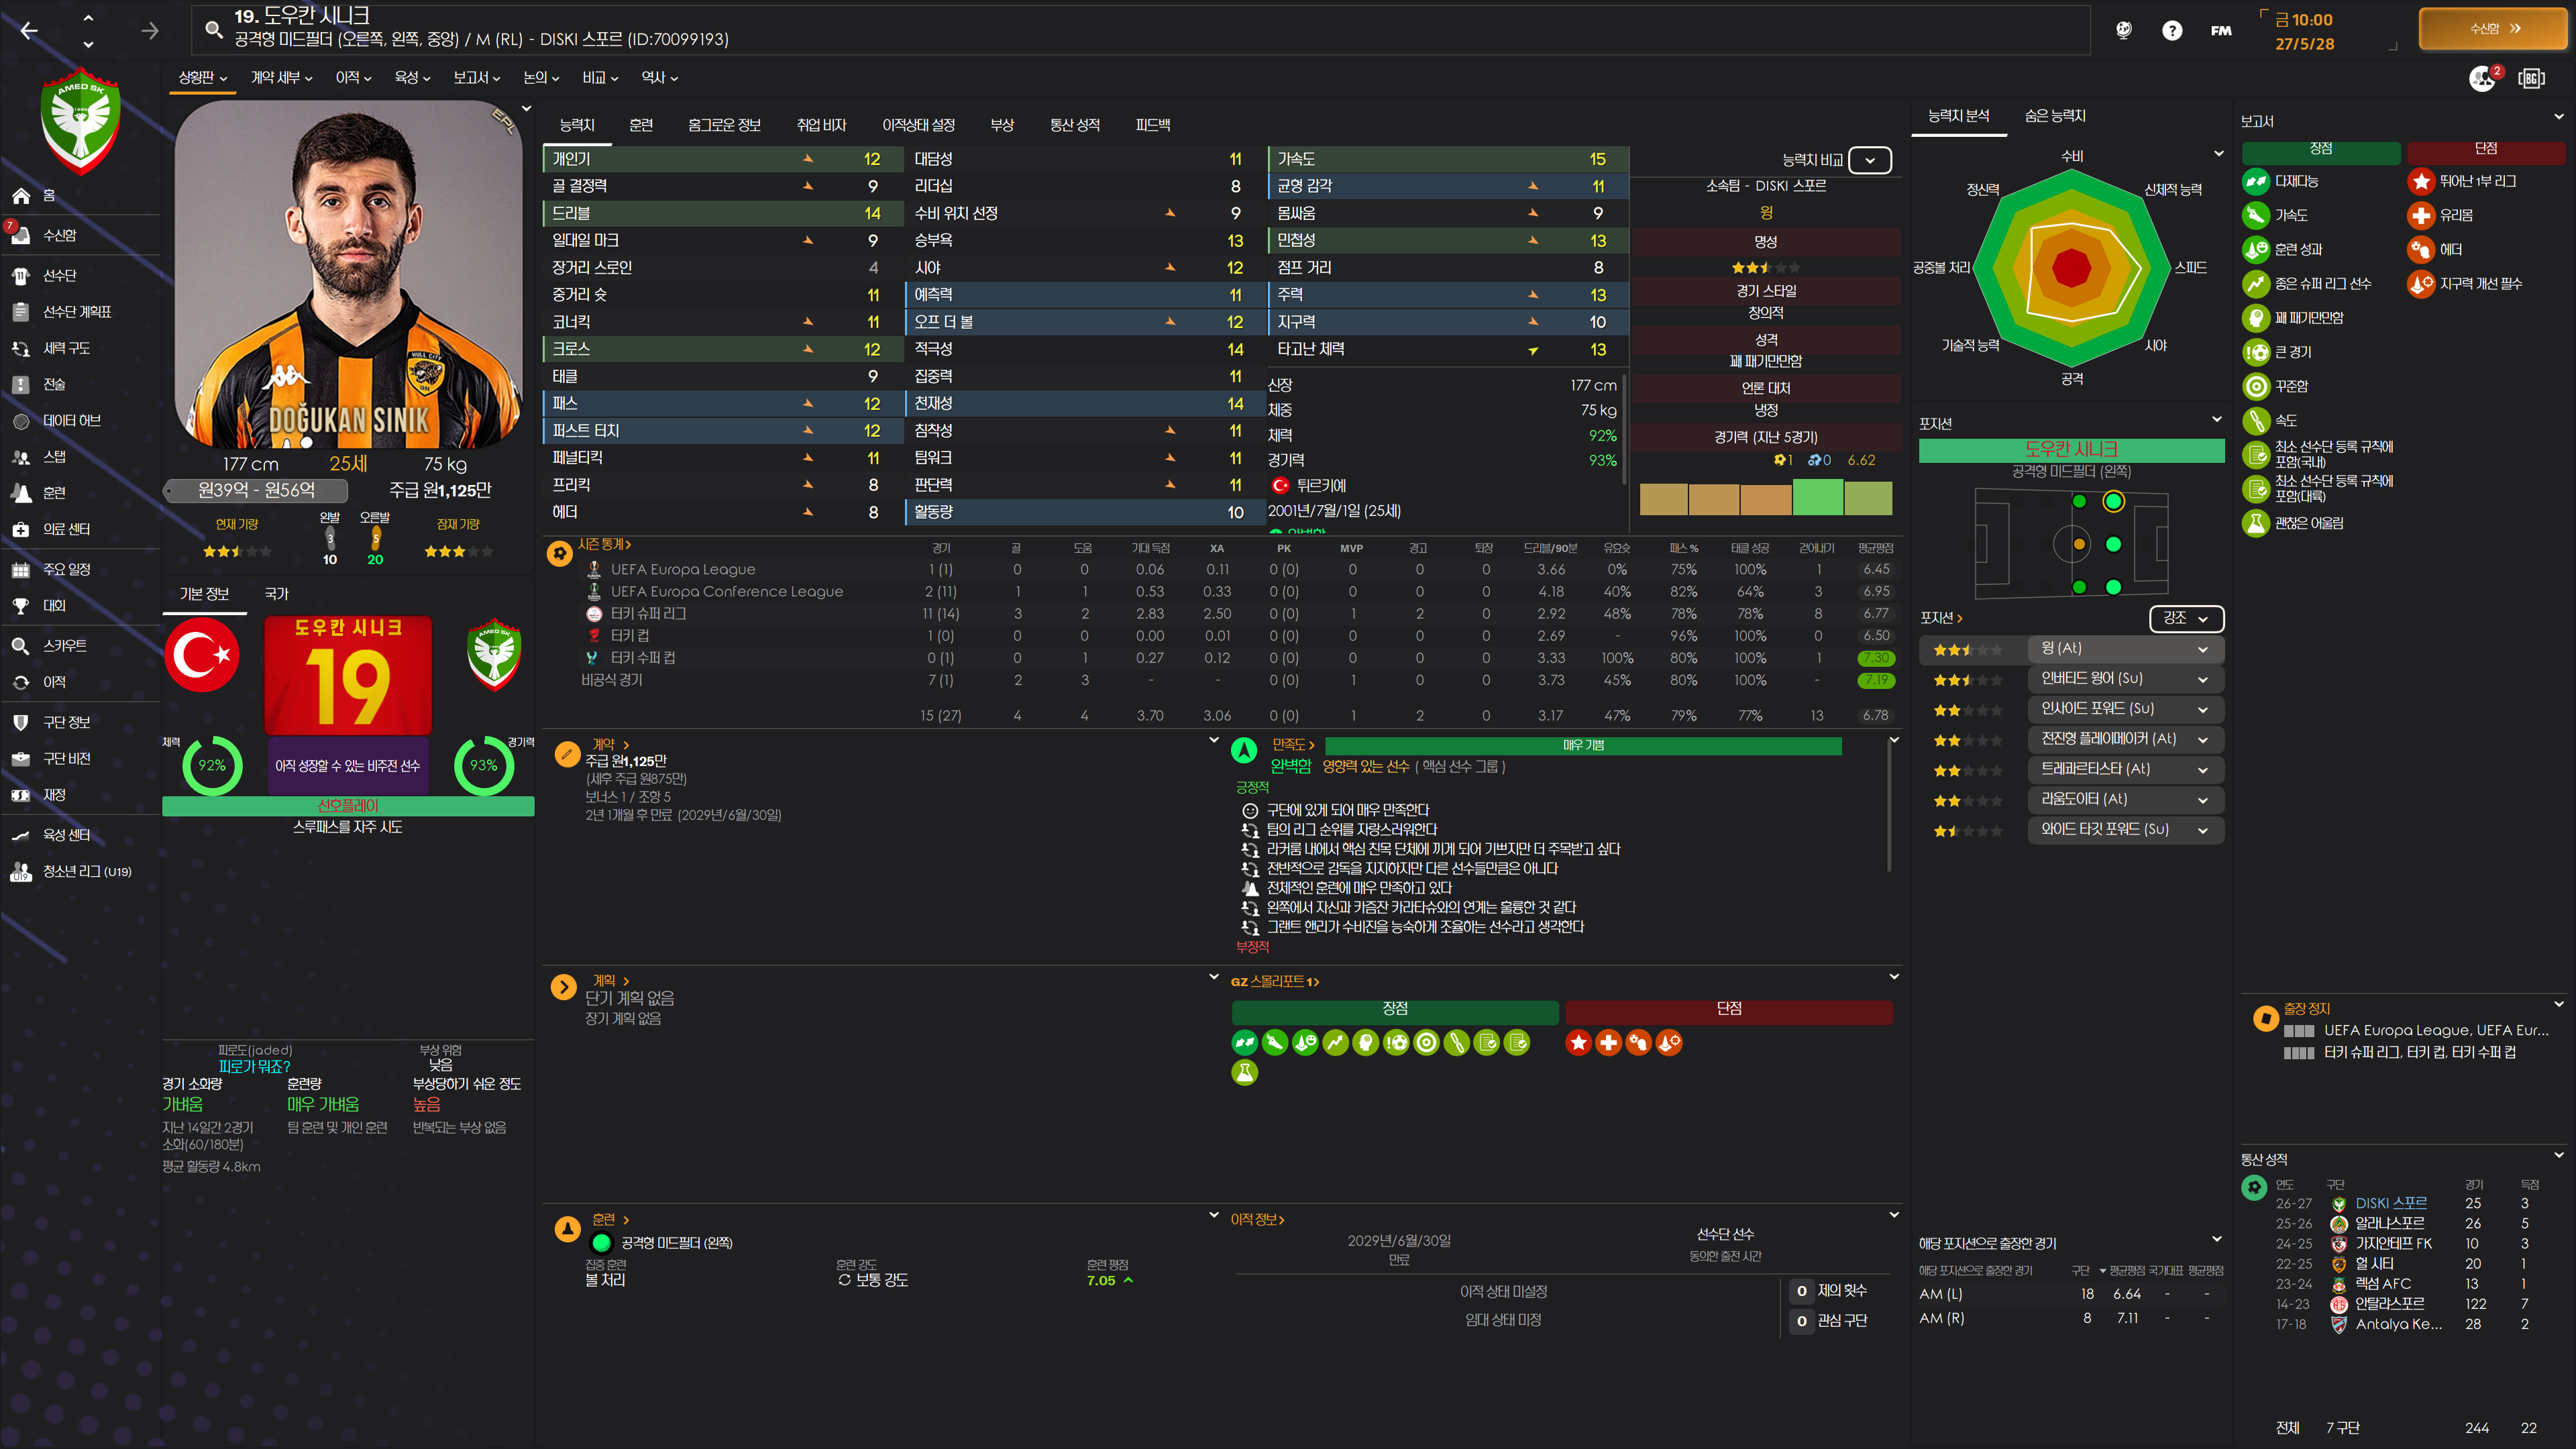Open 의료 센터 medical center sidebar icon

pos(21,529)
